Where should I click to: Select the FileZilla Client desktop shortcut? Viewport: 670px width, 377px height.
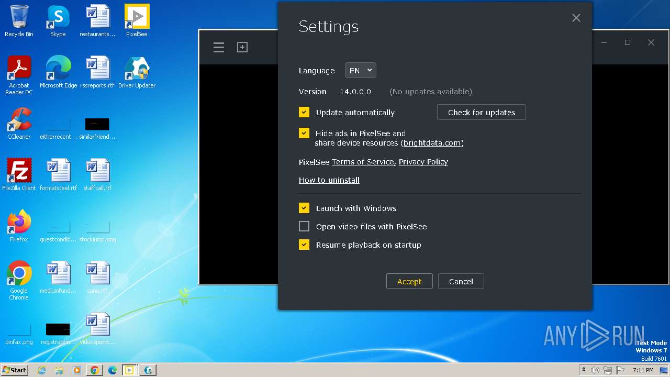[x=19, y=175]
